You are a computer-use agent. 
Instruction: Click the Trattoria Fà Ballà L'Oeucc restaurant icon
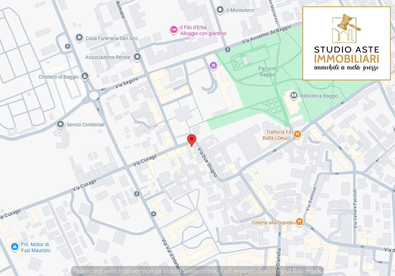tap(297, 134)
